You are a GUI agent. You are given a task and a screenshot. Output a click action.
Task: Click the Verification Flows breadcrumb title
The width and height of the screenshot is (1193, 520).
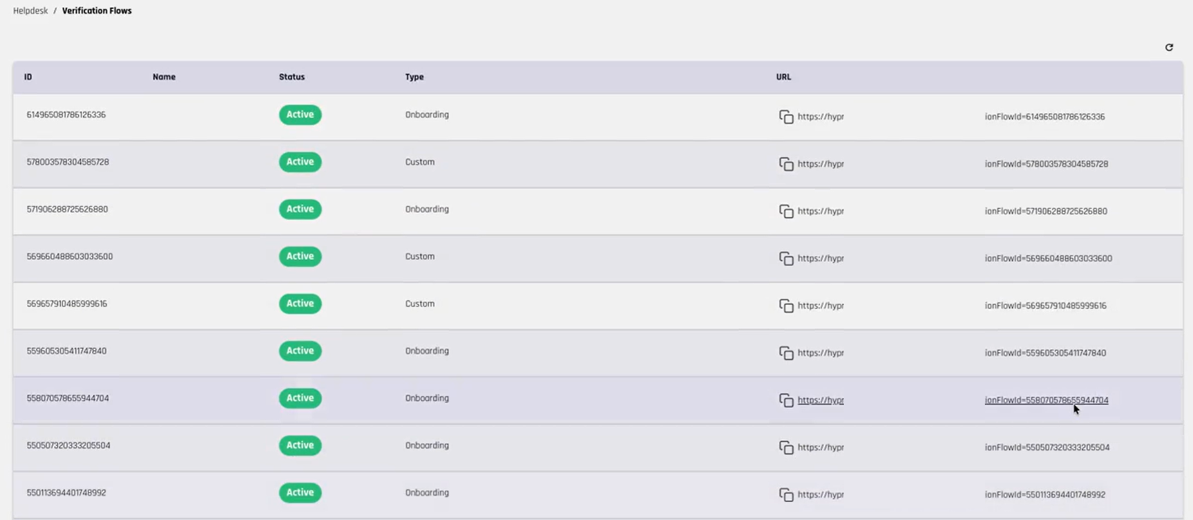tap(97, 11)
